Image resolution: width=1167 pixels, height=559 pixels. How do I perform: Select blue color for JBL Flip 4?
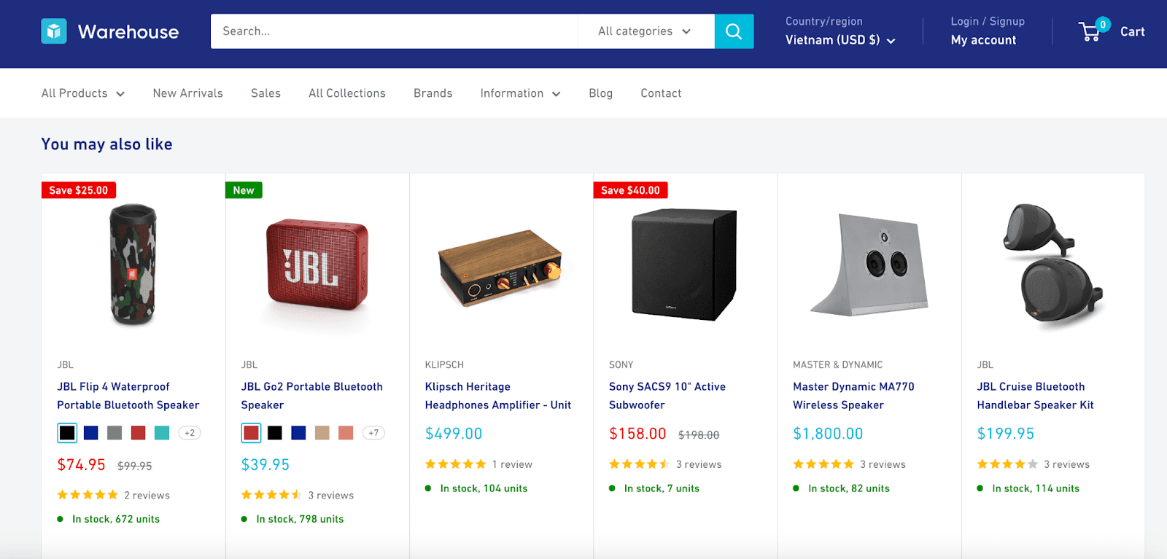pyautogui.click(x=91, y=433)
